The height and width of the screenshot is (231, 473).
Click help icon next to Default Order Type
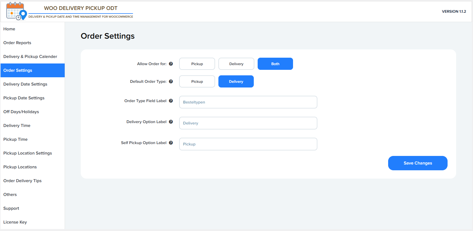(x=171, y=81)
